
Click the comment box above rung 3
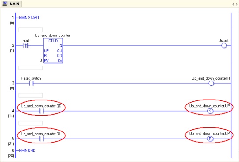point(31,68)
